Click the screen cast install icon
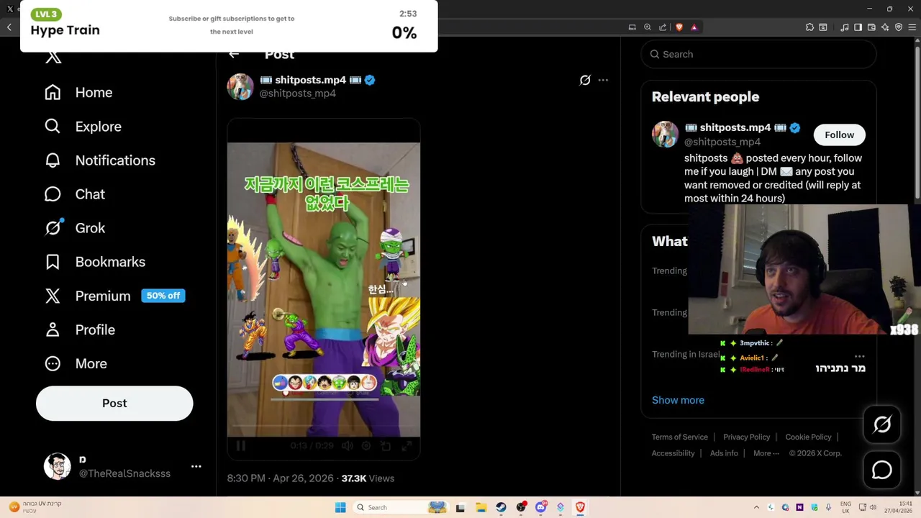Screen dimensions: 921x518 tap(632, 27)
